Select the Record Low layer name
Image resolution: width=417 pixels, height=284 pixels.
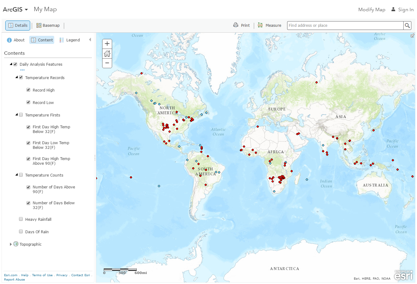click(43, 103)
